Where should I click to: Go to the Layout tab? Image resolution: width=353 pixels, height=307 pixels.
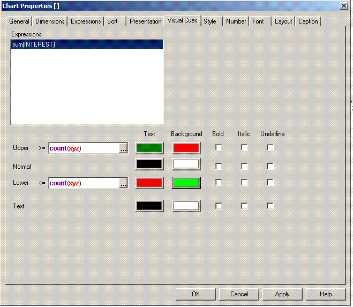coord(283,21)
